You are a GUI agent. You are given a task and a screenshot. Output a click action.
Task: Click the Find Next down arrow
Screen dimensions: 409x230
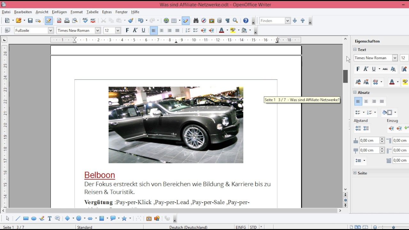click(x=295, y=20)
